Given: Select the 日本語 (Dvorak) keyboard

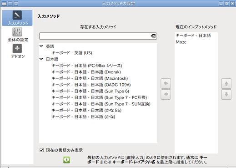Looking at the screenshot, I should coord(86,72).
